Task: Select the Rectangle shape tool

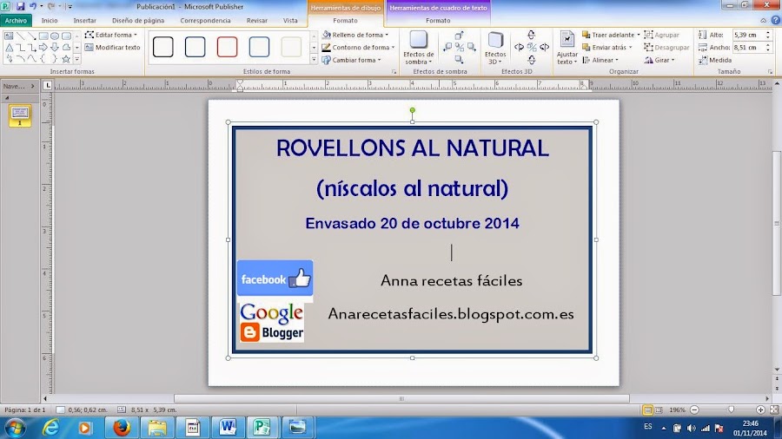Action: coord(43,36)
